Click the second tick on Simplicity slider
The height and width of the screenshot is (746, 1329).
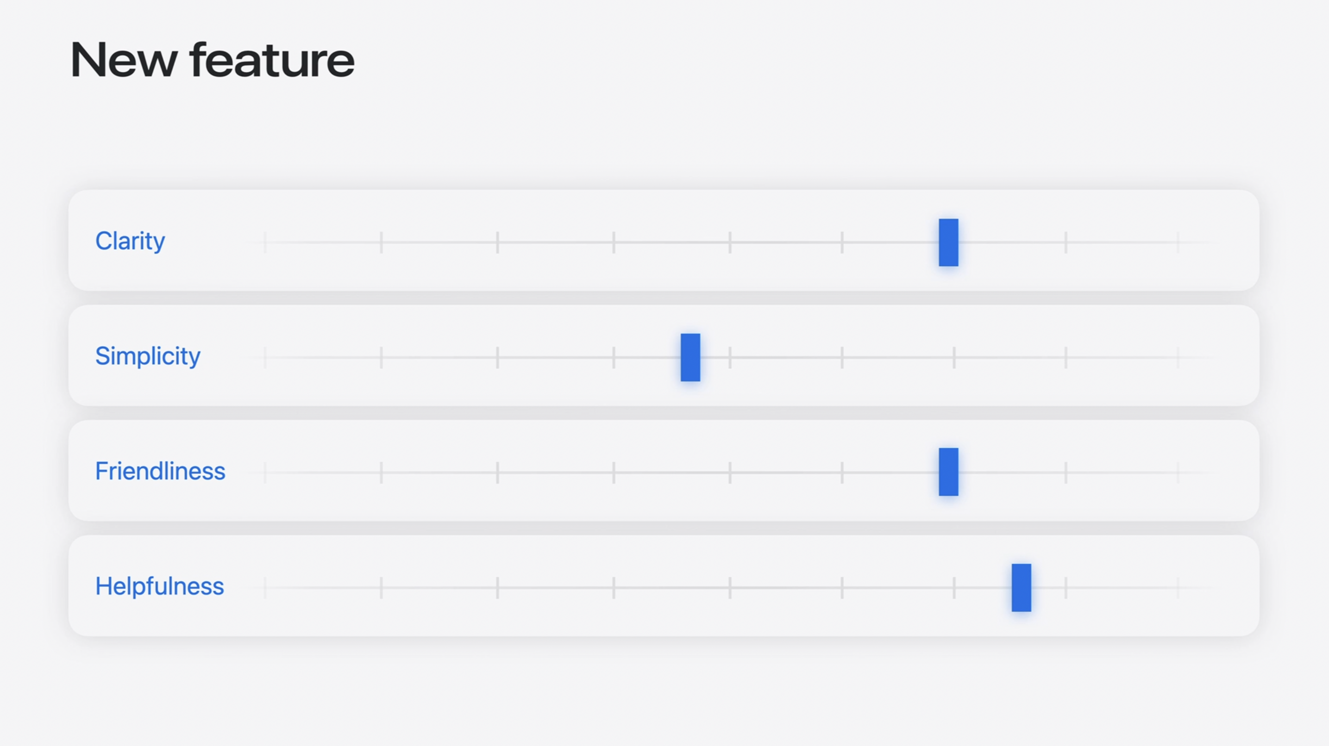381,357
